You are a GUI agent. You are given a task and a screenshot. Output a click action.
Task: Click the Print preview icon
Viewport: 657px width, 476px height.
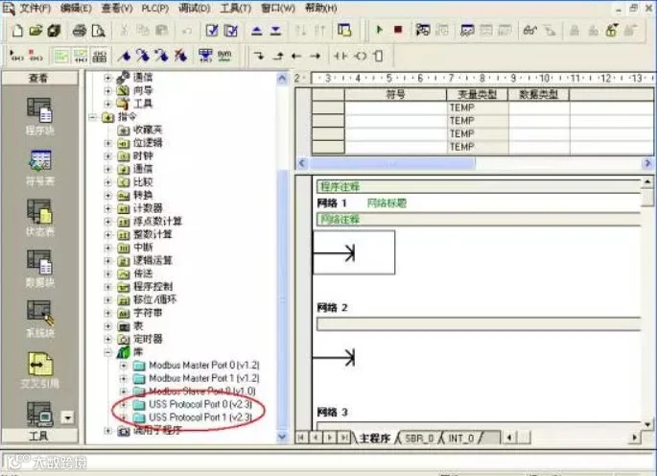tap(99, 30)
